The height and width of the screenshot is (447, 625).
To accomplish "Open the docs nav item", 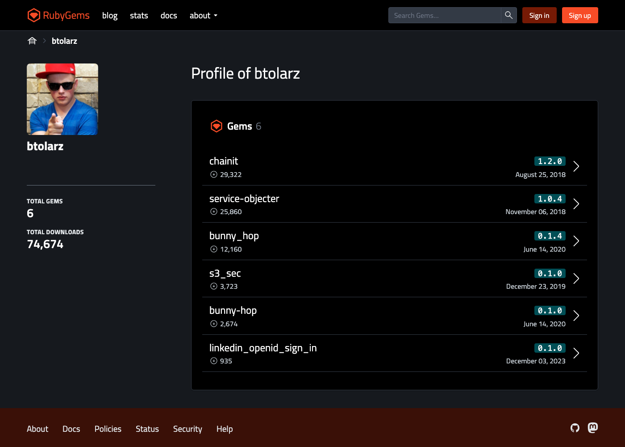I will [169, 15].
